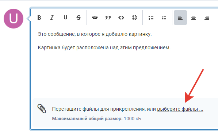Click the "1000 кБ" size value
The height and width of the screenshot is (137, 218).
tap(132, 119)
